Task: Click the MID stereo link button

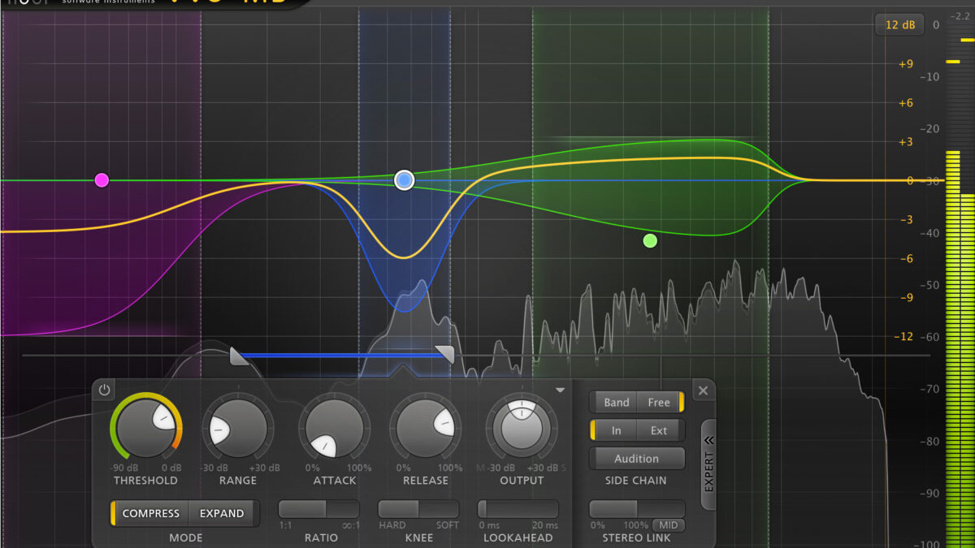Action: point(669,525)
